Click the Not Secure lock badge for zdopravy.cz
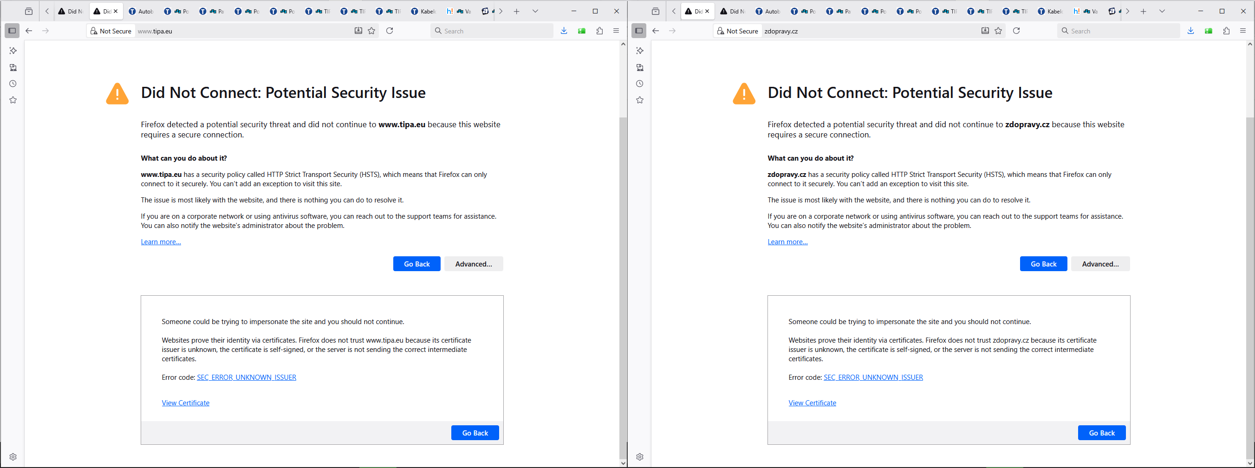This screenshot has height=468, width=1255. tap(738, 31)
